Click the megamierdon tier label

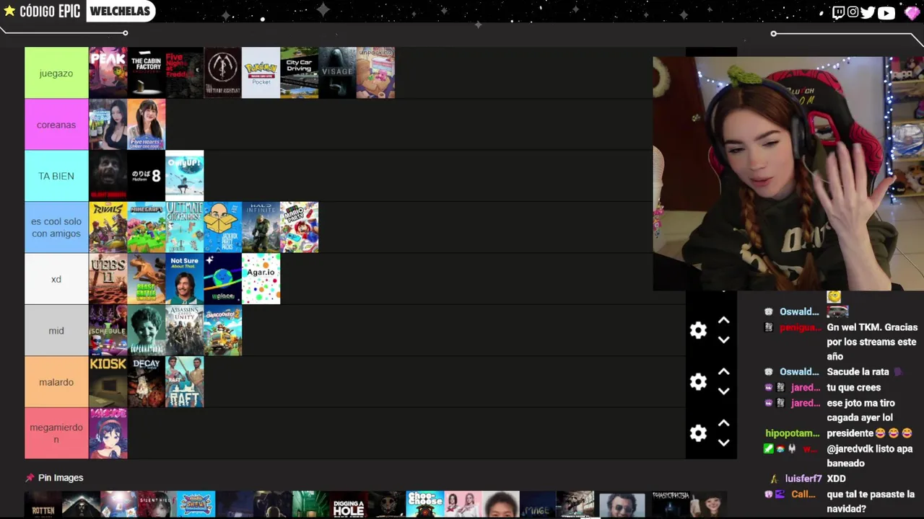coord(56,433)
